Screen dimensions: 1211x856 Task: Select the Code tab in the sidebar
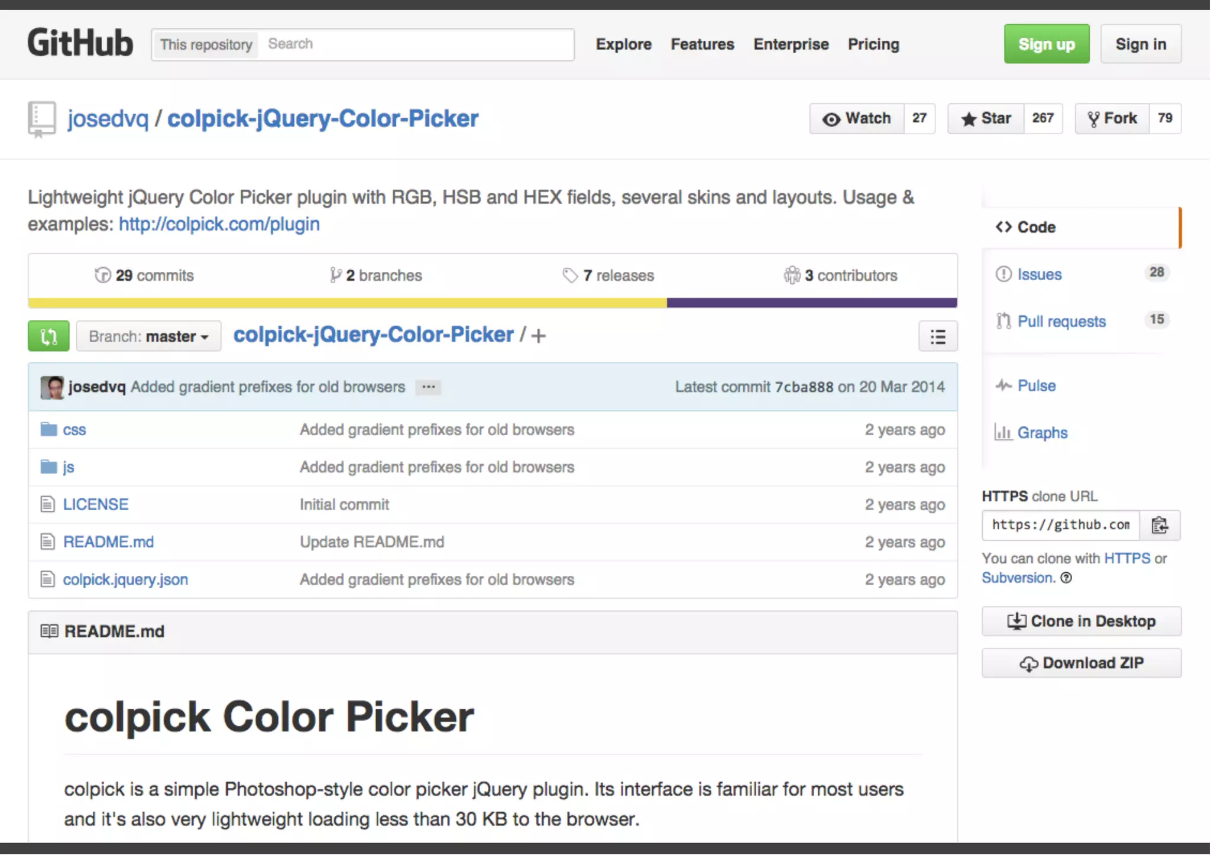point(1081,227)
